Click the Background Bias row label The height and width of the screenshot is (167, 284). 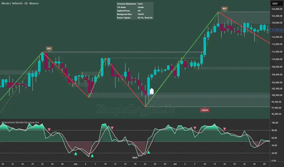coord(124,14)
